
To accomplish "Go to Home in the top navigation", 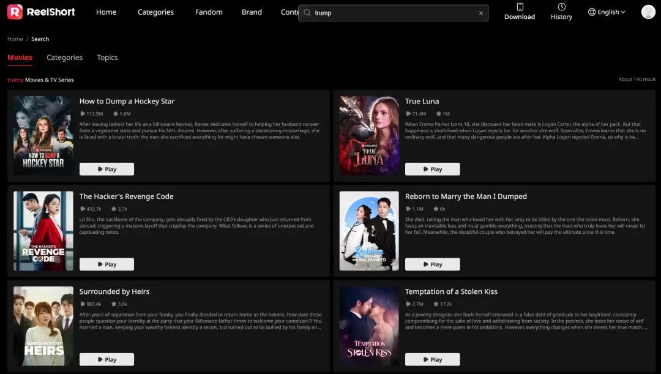I will point(106,12).
